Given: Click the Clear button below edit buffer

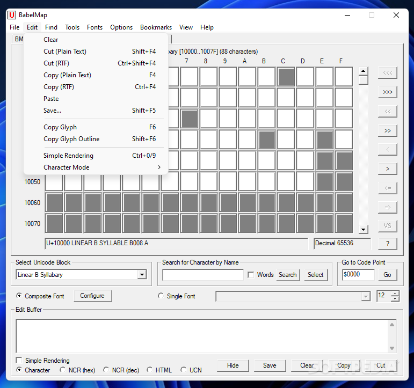Looking at the screenshot, I should pos(307,365).
